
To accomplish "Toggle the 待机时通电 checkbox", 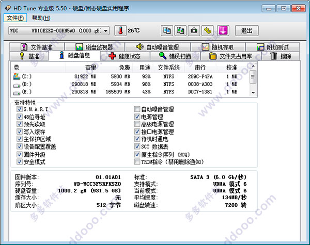I will click(137, 139).
